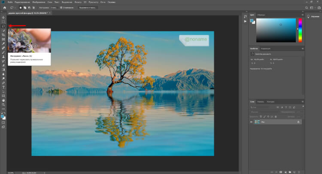
Task: Select the Gradient tool
Action: (3, 70)
